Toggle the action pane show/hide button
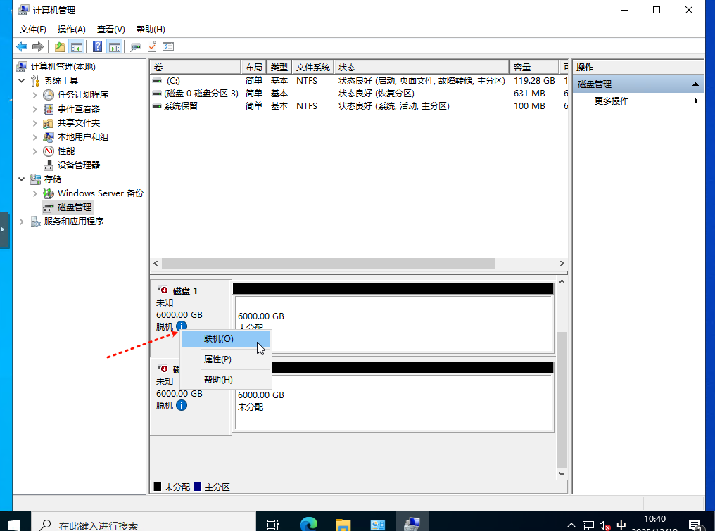This screenshot has height=531, width=715. (x=114, y=47)
